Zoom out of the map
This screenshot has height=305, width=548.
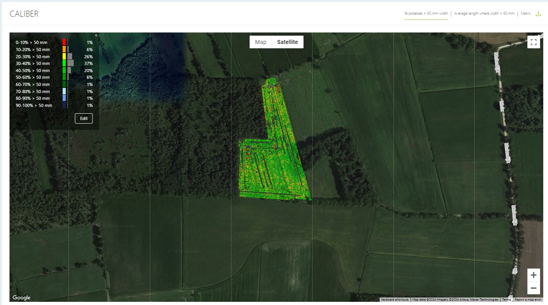(x=533, y=288)
